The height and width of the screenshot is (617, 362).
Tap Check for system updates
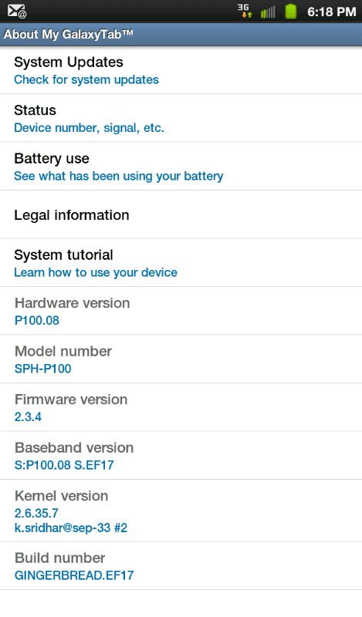coord(86,79)
